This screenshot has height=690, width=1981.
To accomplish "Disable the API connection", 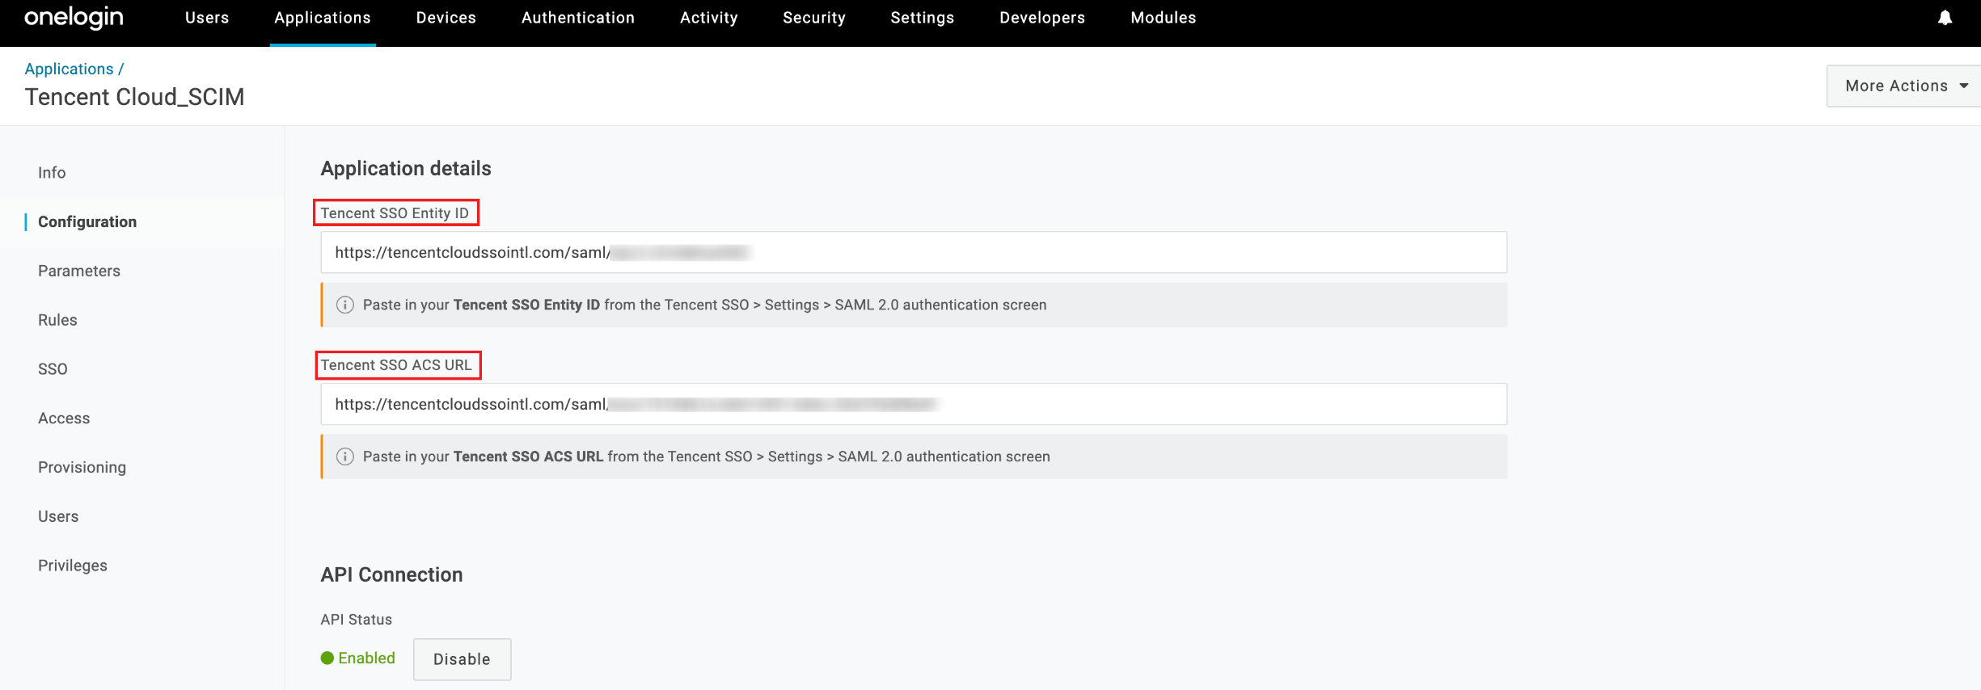I will click(x=463, y=659).
